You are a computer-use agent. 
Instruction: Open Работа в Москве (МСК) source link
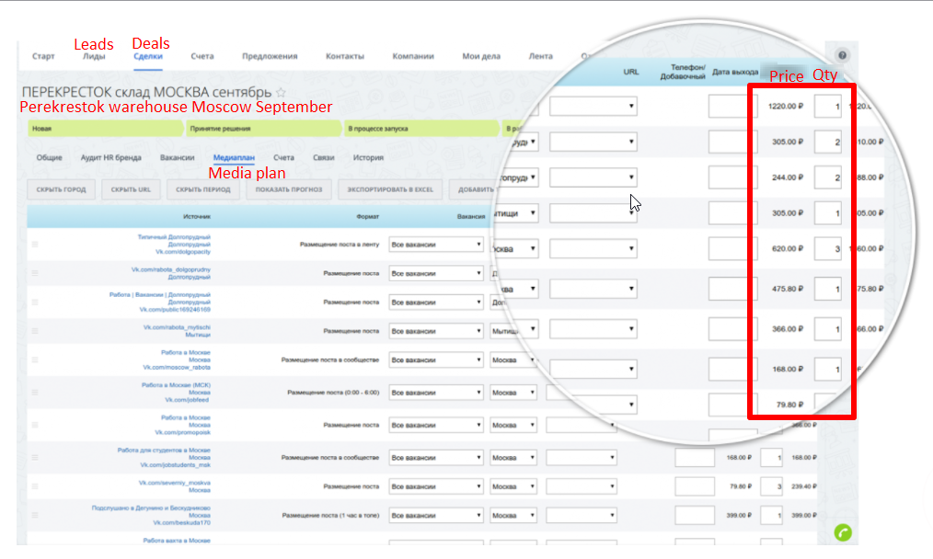[176, 384]
